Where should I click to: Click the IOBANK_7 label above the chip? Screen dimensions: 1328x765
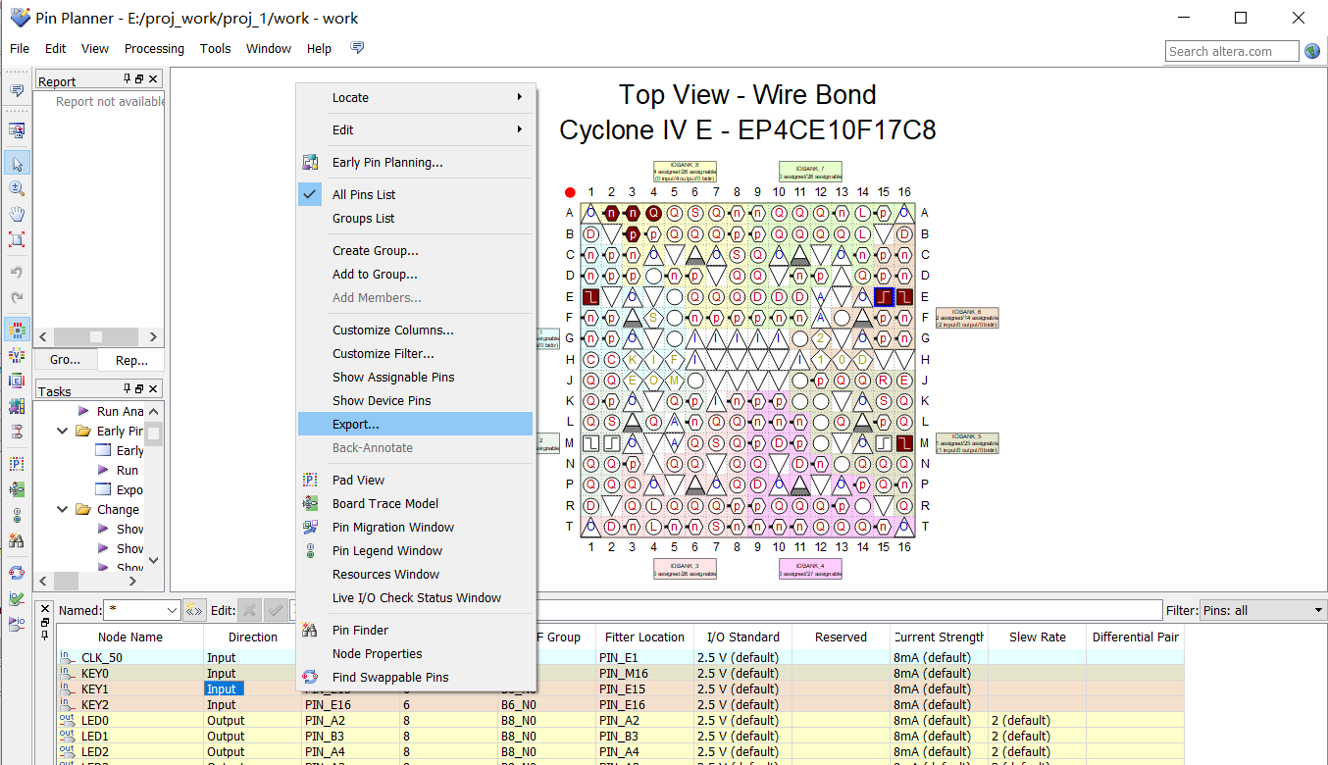click(810, 171)
